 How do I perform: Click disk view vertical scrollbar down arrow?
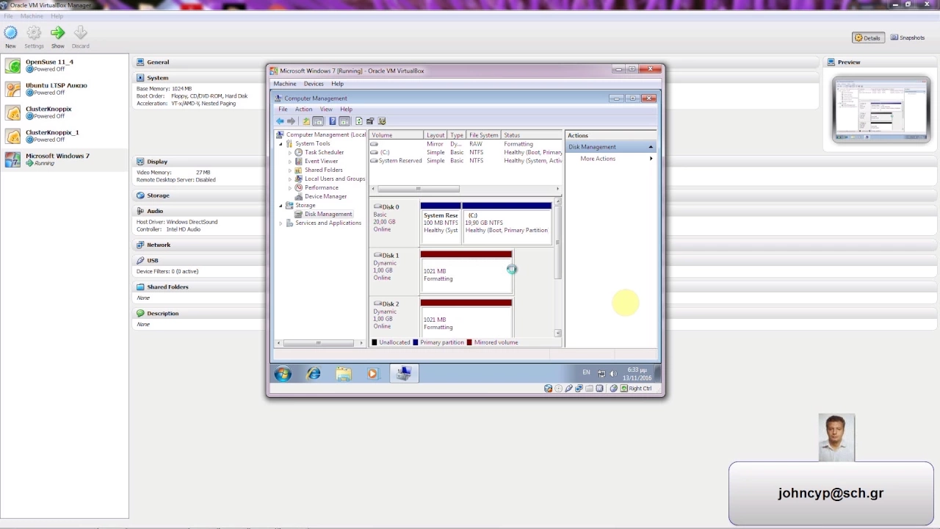[558, 334]
